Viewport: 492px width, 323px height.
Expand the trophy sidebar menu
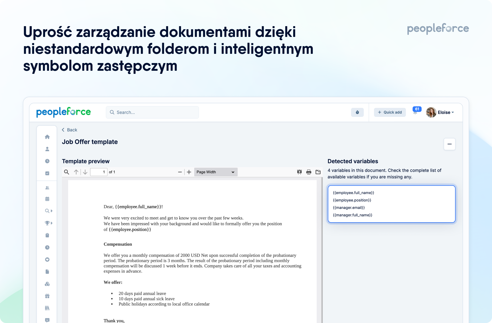tap(49, 223)
